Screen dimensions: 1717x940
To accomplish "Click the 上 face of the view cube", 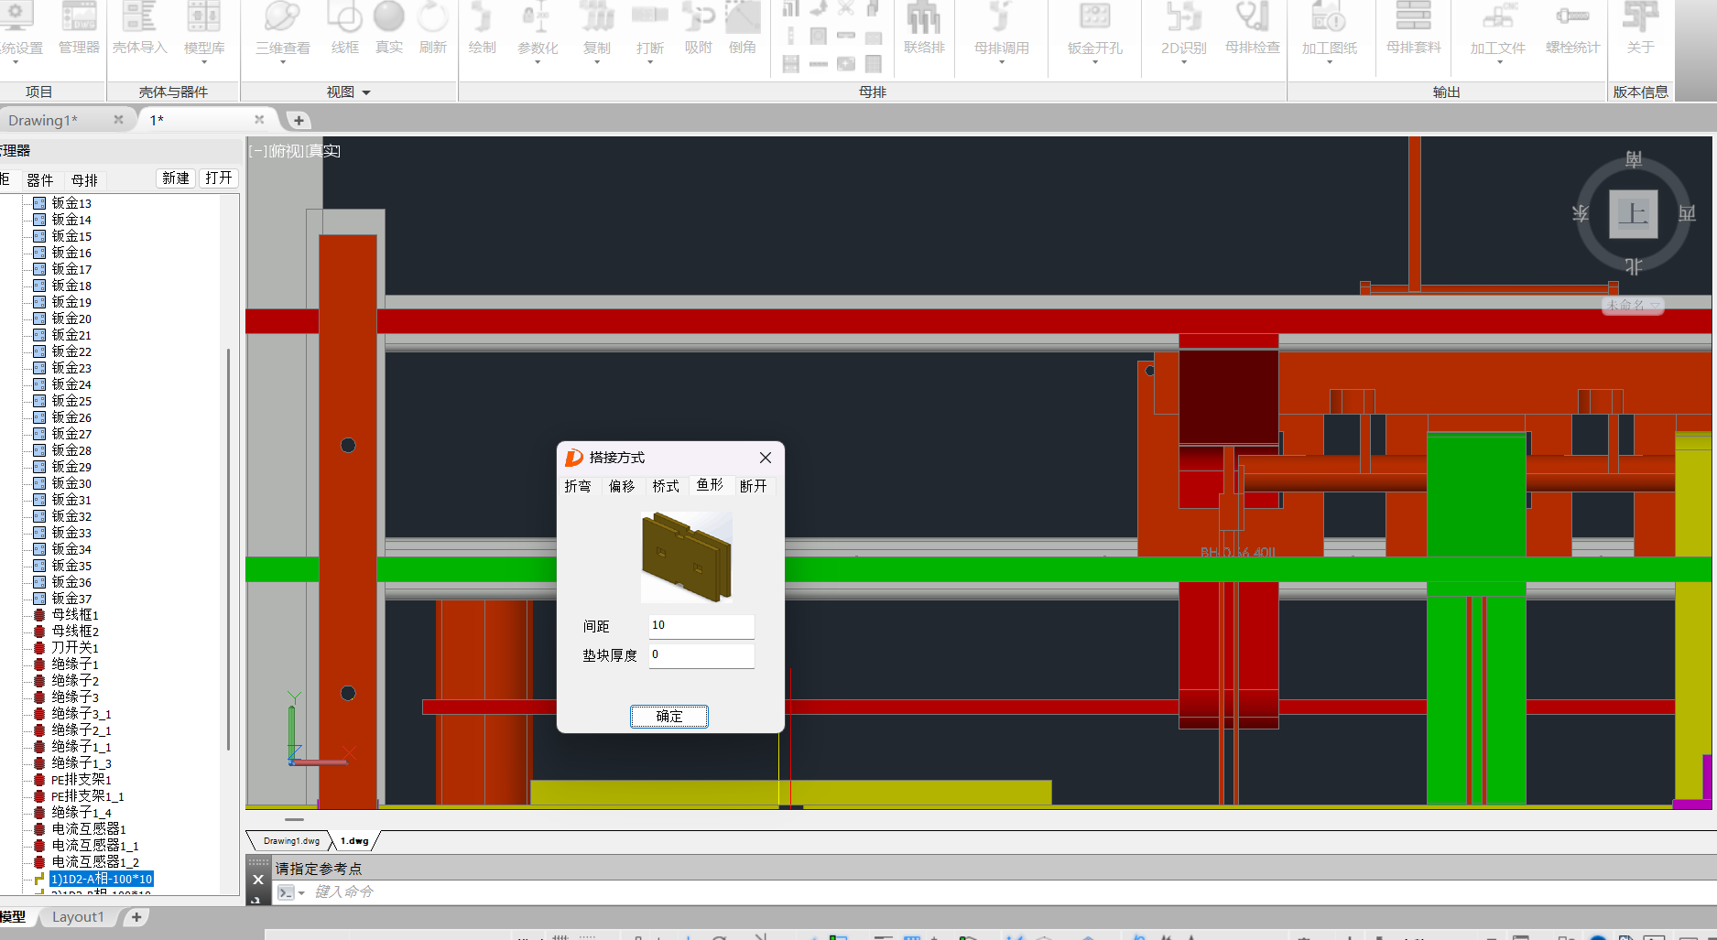I will click(1633, 214).
